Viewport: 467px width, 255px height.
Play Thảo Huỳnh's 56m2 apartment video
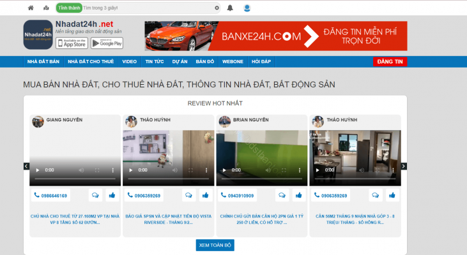pyautogui.click(x=318, y=170)
